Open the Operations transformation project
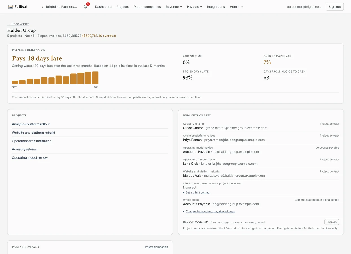 point(32,141)
